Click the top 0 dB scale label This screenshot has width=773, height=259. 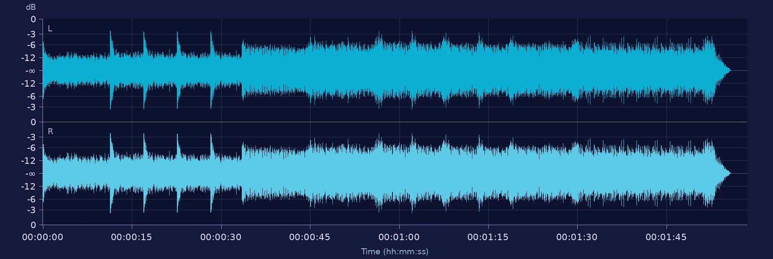tap(33, 19)
